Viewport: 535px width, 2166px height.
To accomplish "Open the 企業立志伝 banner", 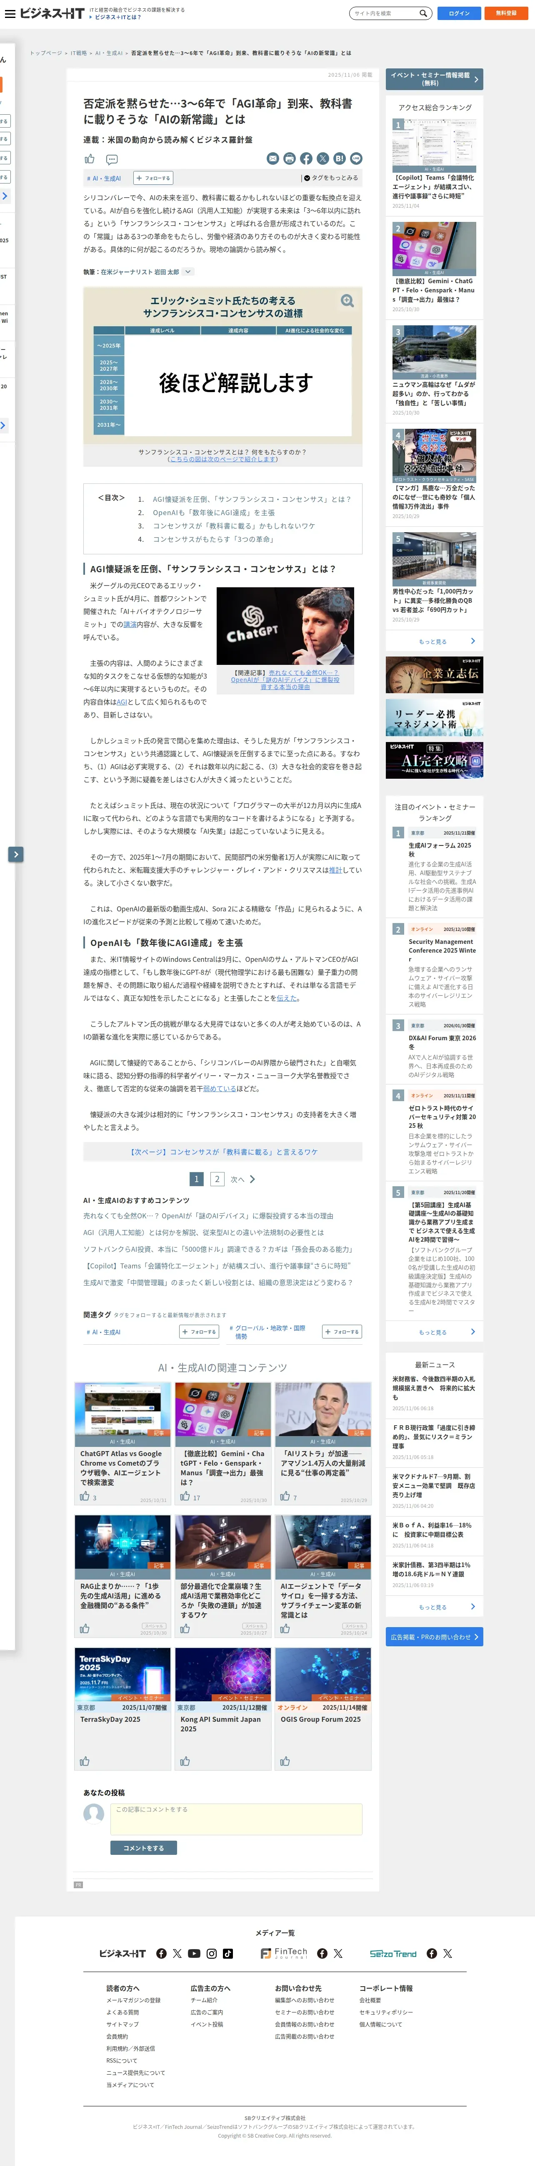I will [434, 674].
